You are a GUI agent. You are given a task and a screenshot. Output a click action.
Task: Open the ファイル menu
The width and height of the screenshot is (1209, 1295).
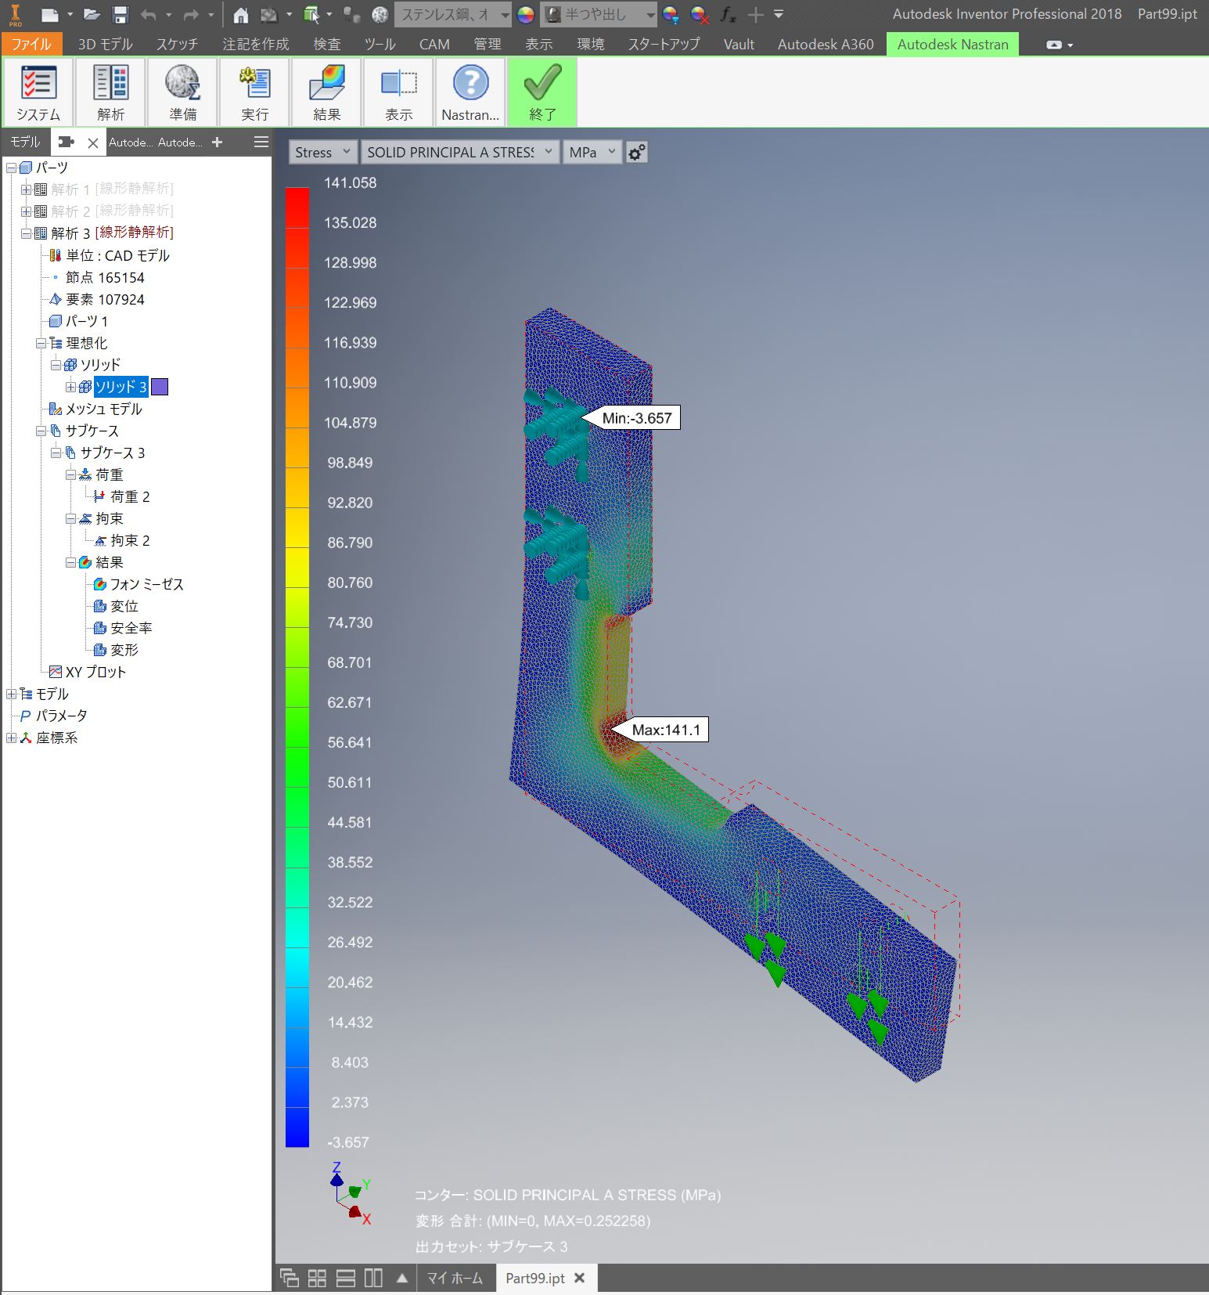click(x=31, y=44)
